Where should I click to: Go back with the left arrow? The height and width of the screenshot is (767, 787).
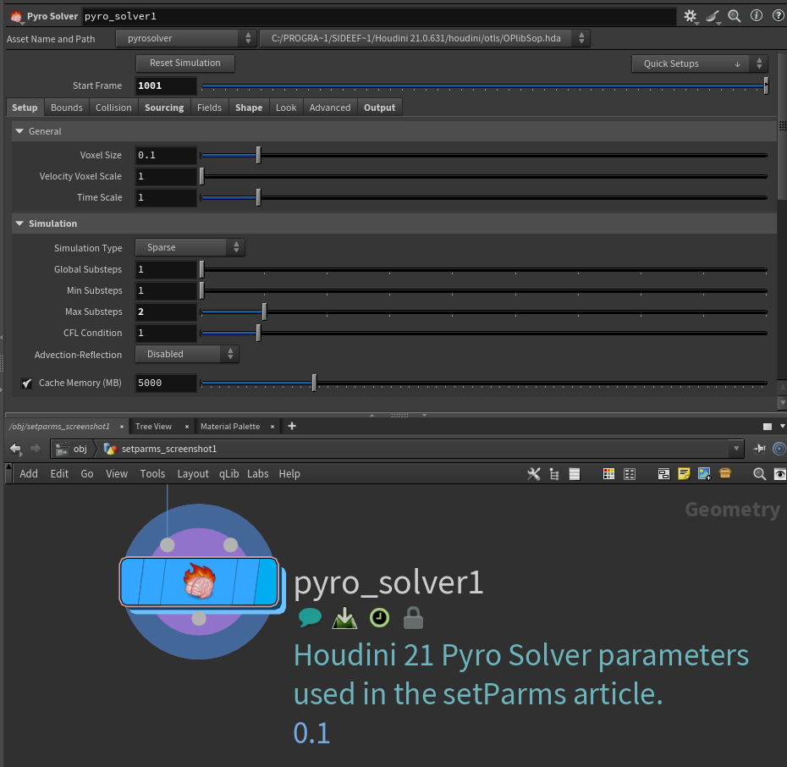15,449
